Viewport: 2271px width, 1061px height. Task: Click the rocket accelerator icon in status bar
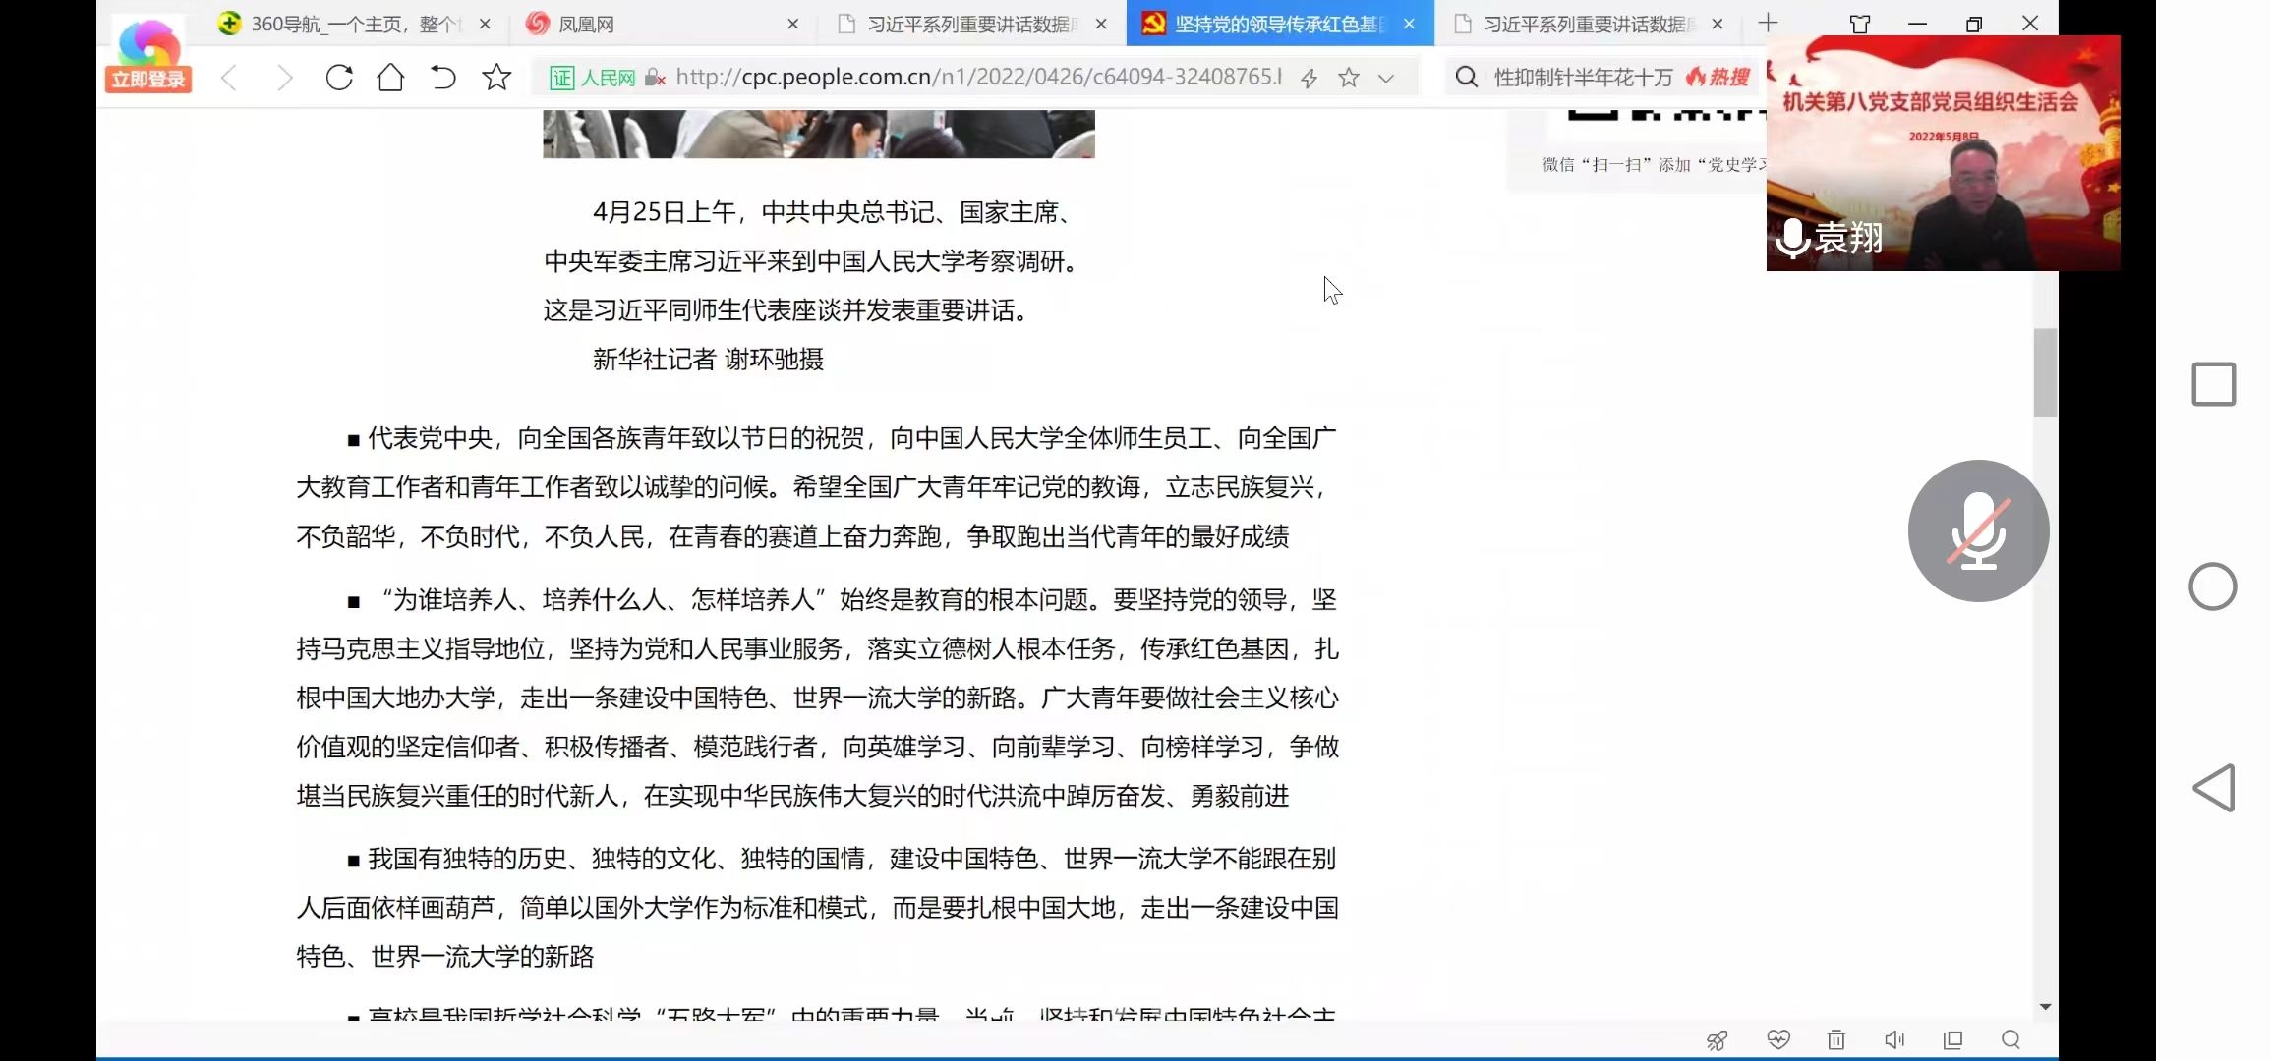tap(1717, 1040)
